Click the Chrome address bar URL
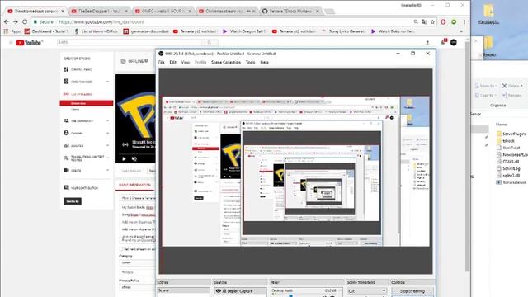Screen dimensions: 528x297 coord(101,22)
